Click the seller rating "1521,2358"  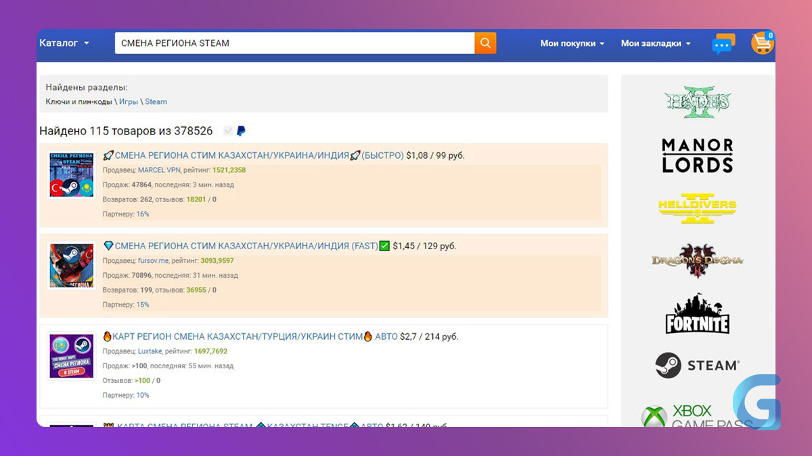pyautogui.click(x=229, y=170)
